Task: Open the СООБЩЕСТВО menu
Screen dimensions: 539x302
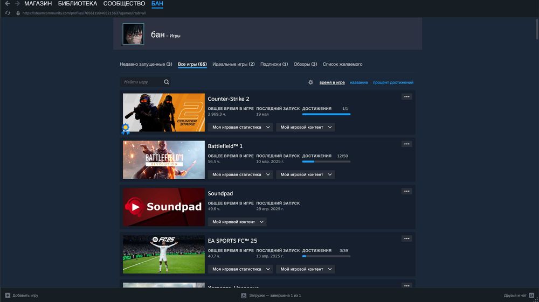Action: coord(124,3)
